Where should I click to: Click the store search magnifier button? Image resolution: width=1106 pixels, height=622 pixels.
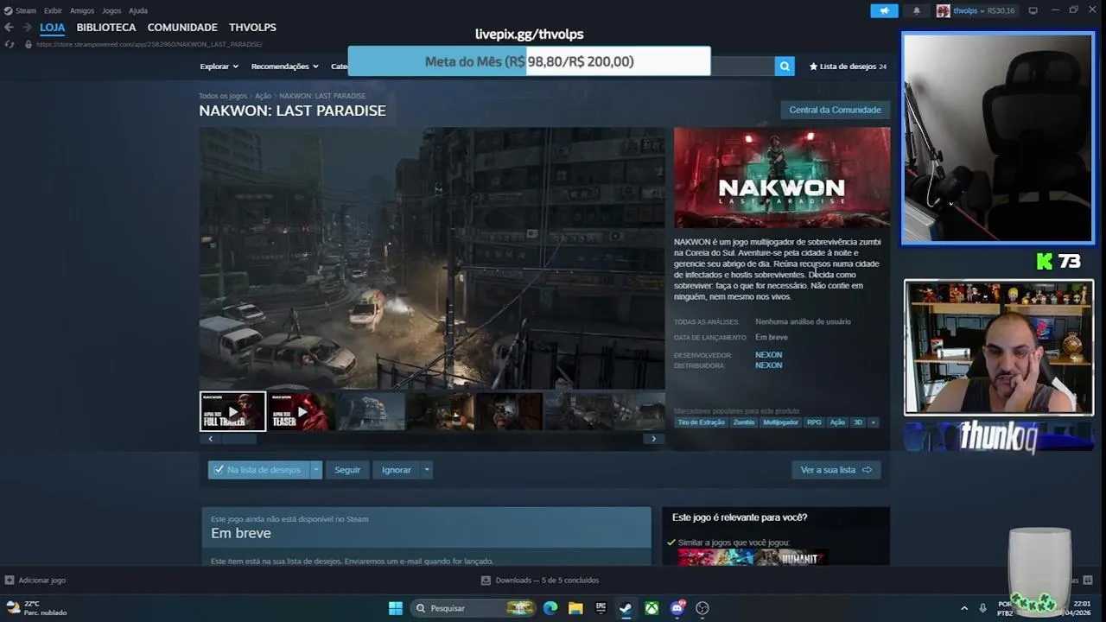[784, 66]
